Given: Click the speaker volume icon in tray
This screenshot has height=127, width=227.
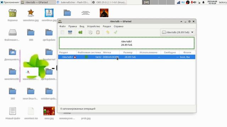Looking at the screenshot, I should 195,2.
